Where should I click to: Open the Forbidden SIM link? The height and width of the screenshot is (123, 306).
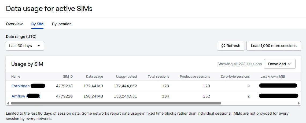point(21,86)
